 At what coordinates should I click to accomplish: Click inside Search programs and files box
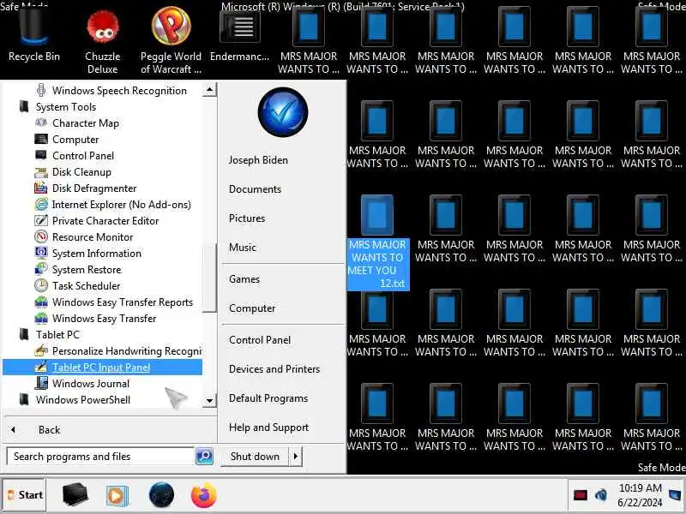tap(100, 457)
